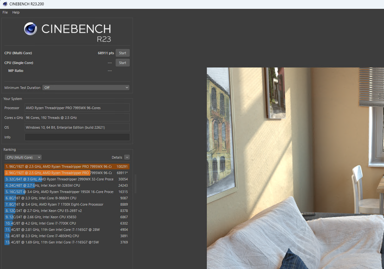The height and width of the screenshot is (269, 384).
Task: Select ranking entry with score 100291
Action: (x=67, y=167)
